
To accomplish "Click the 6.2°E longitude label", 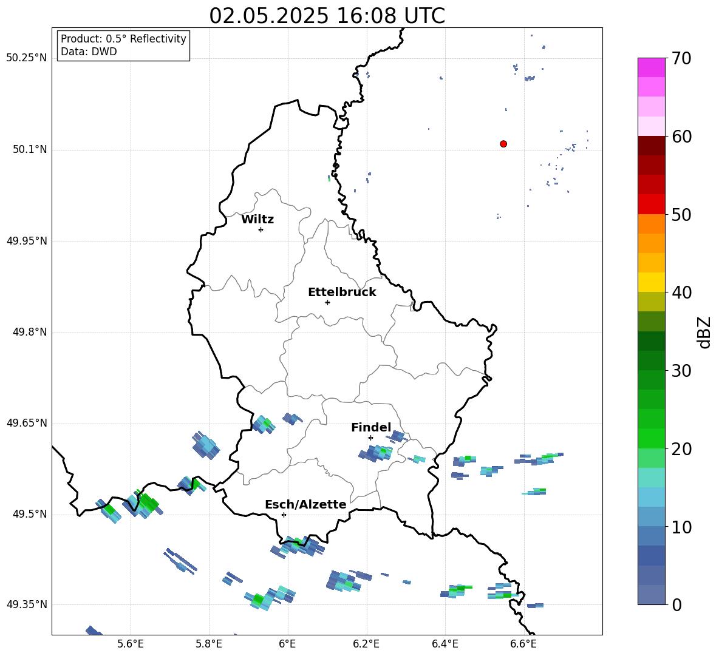I will 366,644.
